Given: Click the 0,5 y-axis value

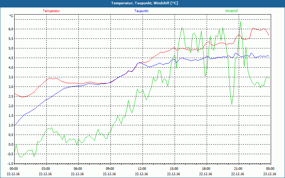Looking at the screenshot, I should pyautogui.click(x=11, y=135).
